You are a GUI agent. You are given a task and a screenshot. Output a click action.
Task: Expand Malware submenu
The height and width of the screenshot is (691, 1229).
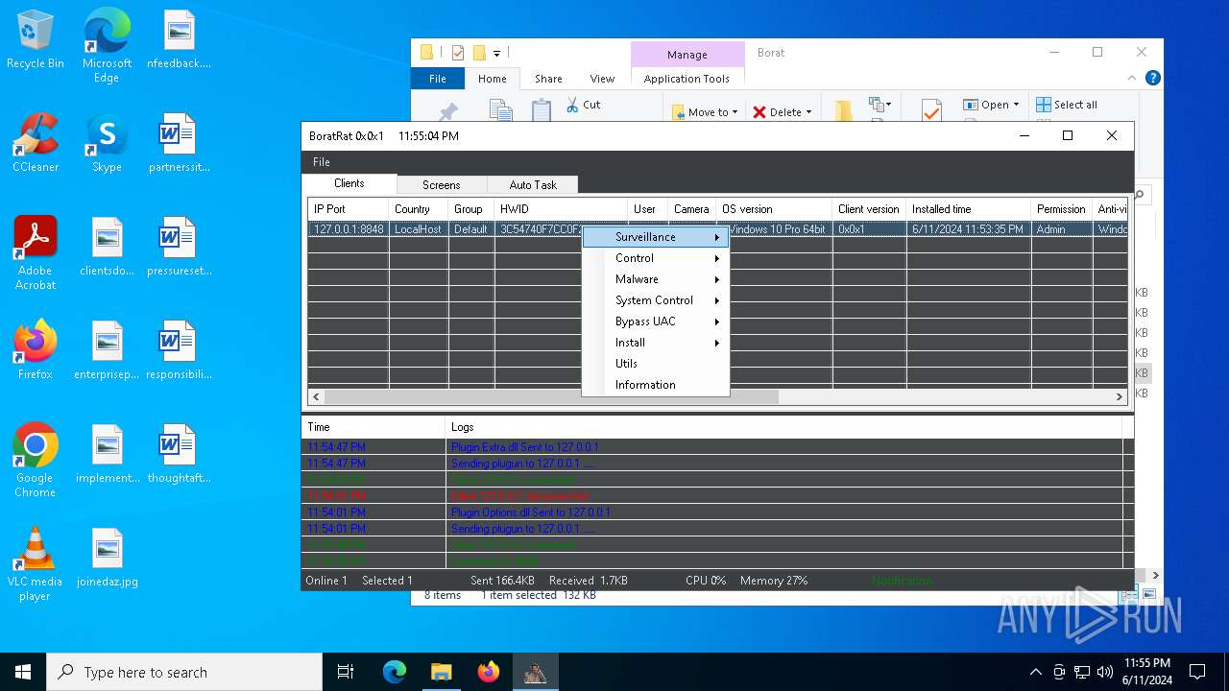[x=656, y=279]
